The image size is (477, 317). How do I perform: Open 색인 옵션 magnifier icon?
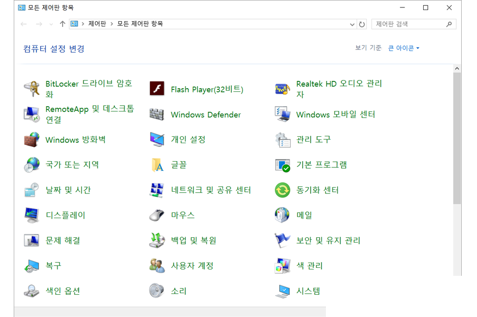click(32, 291)
